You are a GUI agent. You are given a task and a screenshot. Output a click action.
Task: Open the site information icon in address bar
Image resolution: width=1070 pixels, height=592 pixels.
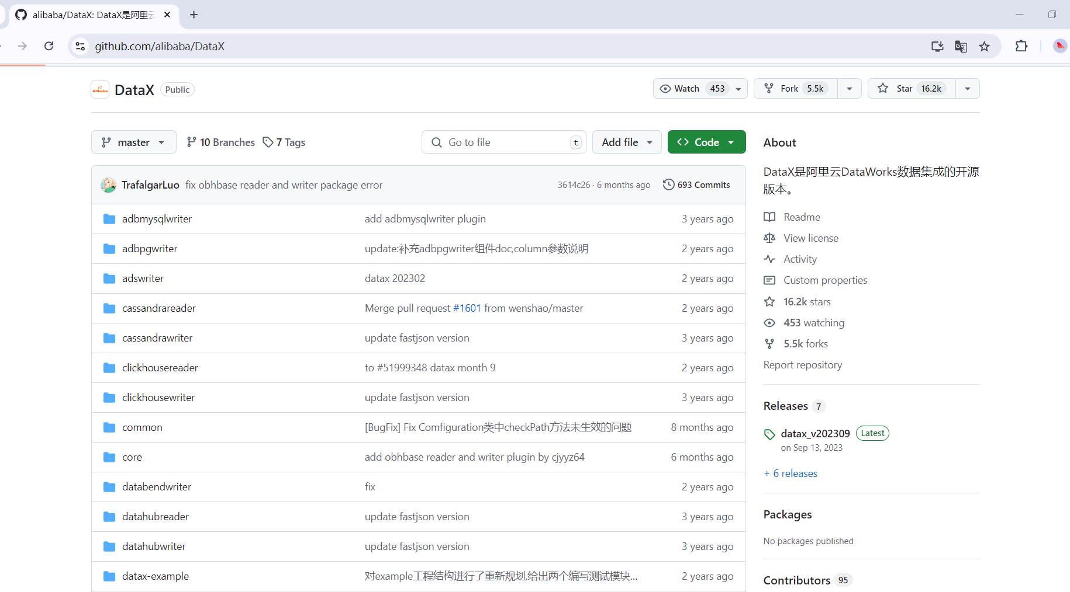point(81,46)
